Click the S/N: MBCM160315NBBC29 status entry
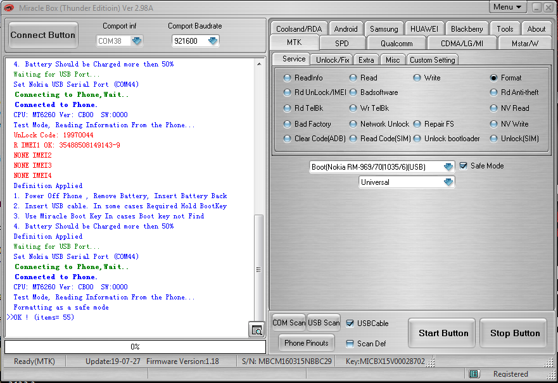The height and width of the screenshot is (383, 558). tap(287, 361)
